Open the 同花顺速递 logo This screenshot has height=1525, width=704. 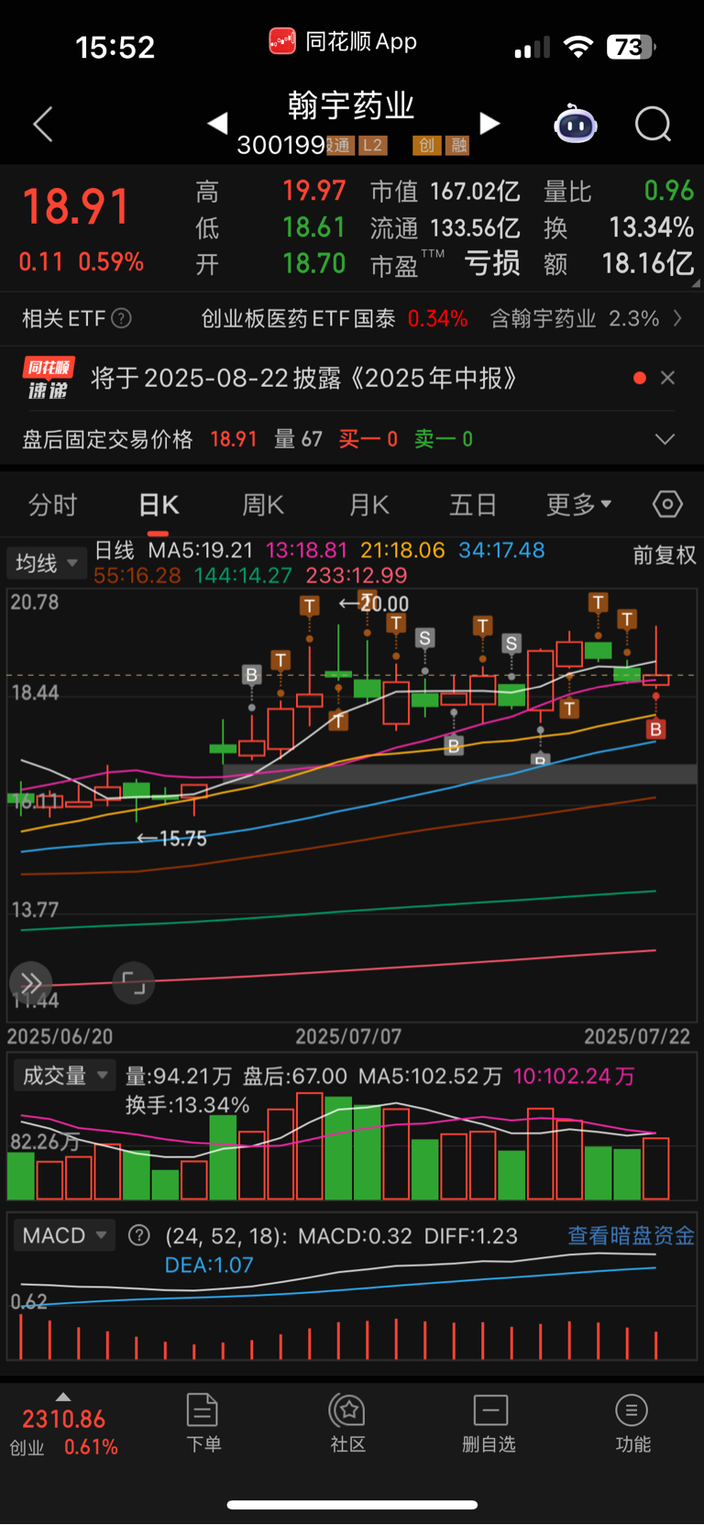coord(48,378)
